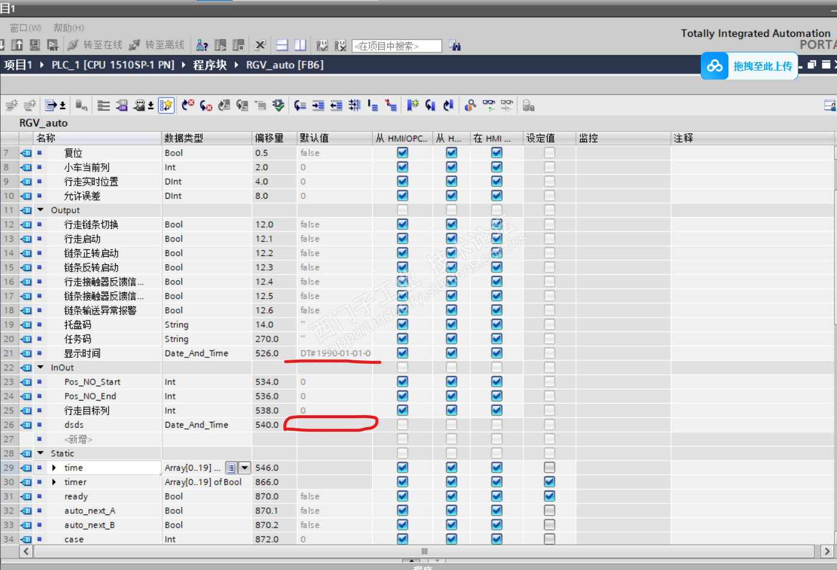Click the 拖拽至此上传 upload button
Image resolution: width=837 pixels, height=570 pixels.
click(750, 66)
